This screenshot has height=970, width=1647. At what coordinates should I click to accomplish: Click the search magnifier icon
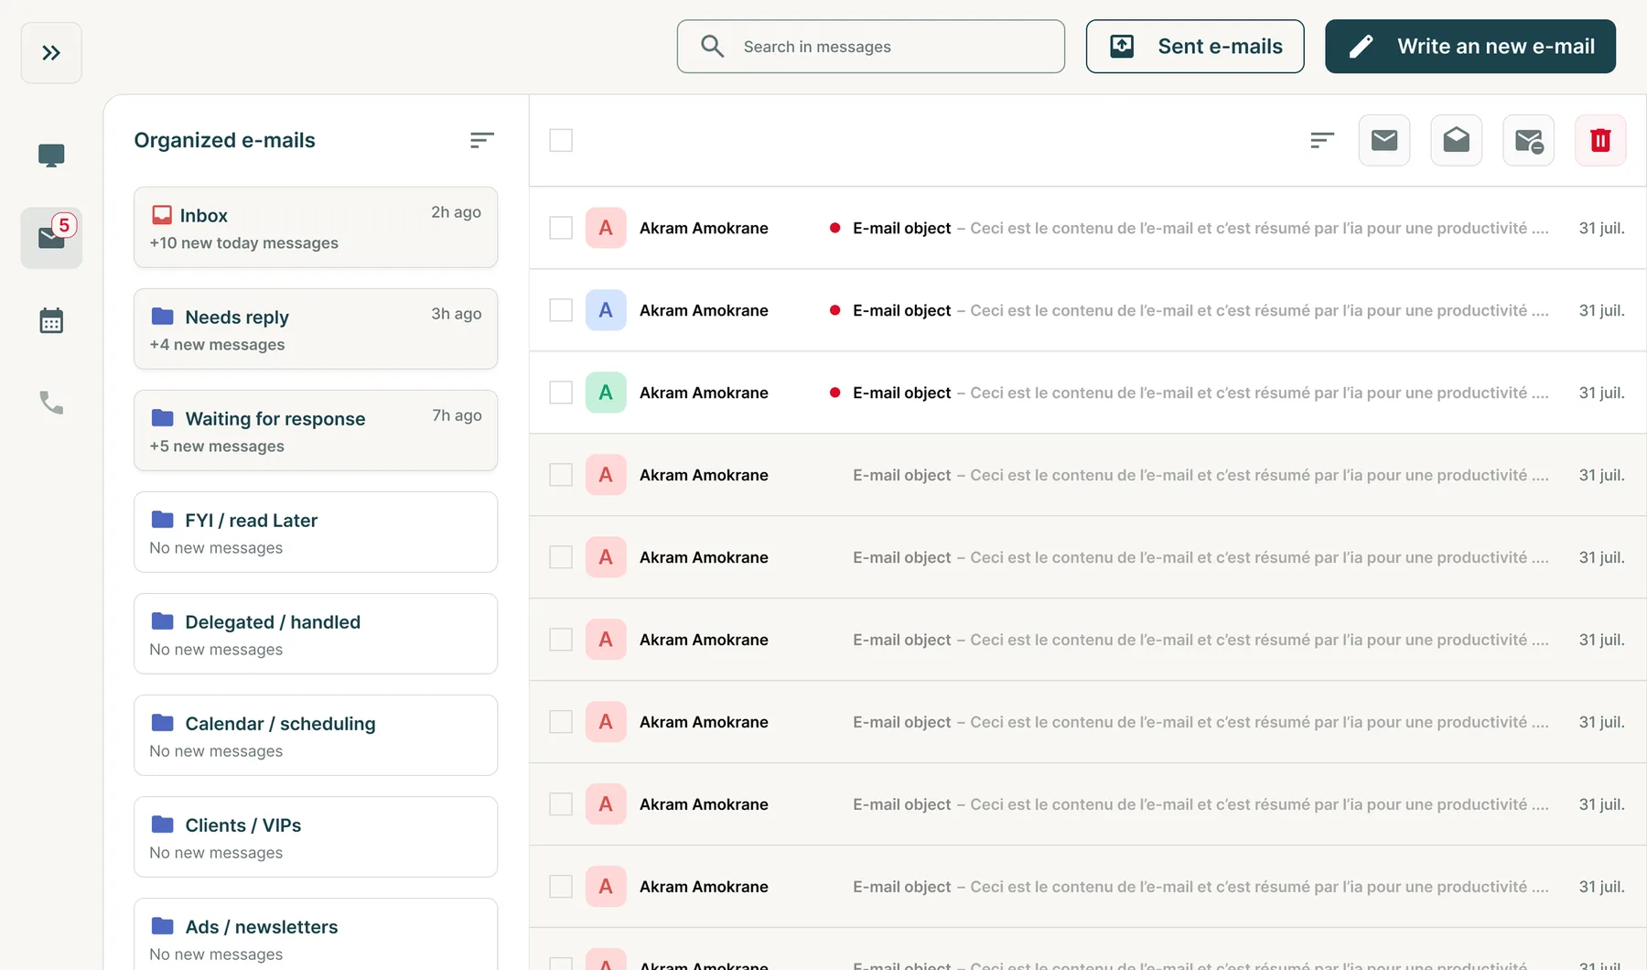pos(712,46)
